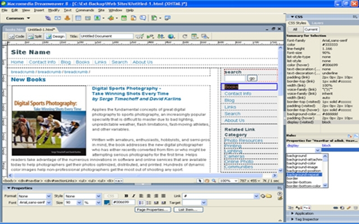Open the Format dropdown
359x224 pixels.
pyautogui.click(x=49, y=196)
